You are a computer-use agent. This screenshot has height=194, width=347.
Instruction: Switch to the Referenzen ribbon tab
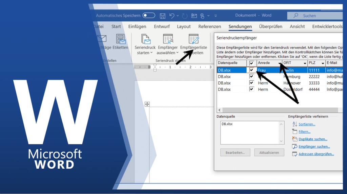[x=209, y=26]
